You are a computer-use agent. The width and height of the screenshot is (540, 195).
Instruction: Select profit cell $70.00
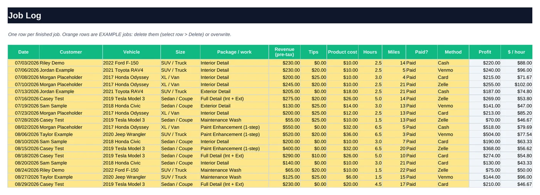[485, 120]
